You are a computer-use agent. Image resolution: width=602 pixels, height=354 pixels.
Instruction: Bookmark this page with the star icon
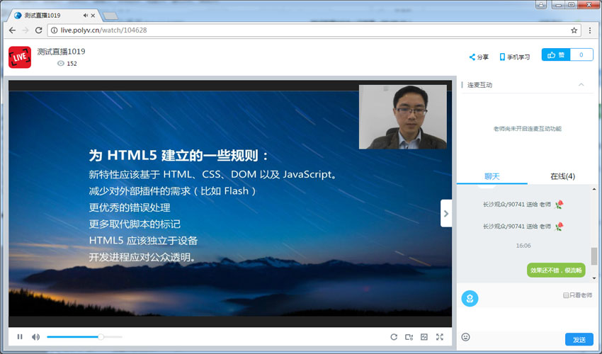(574, 30)
